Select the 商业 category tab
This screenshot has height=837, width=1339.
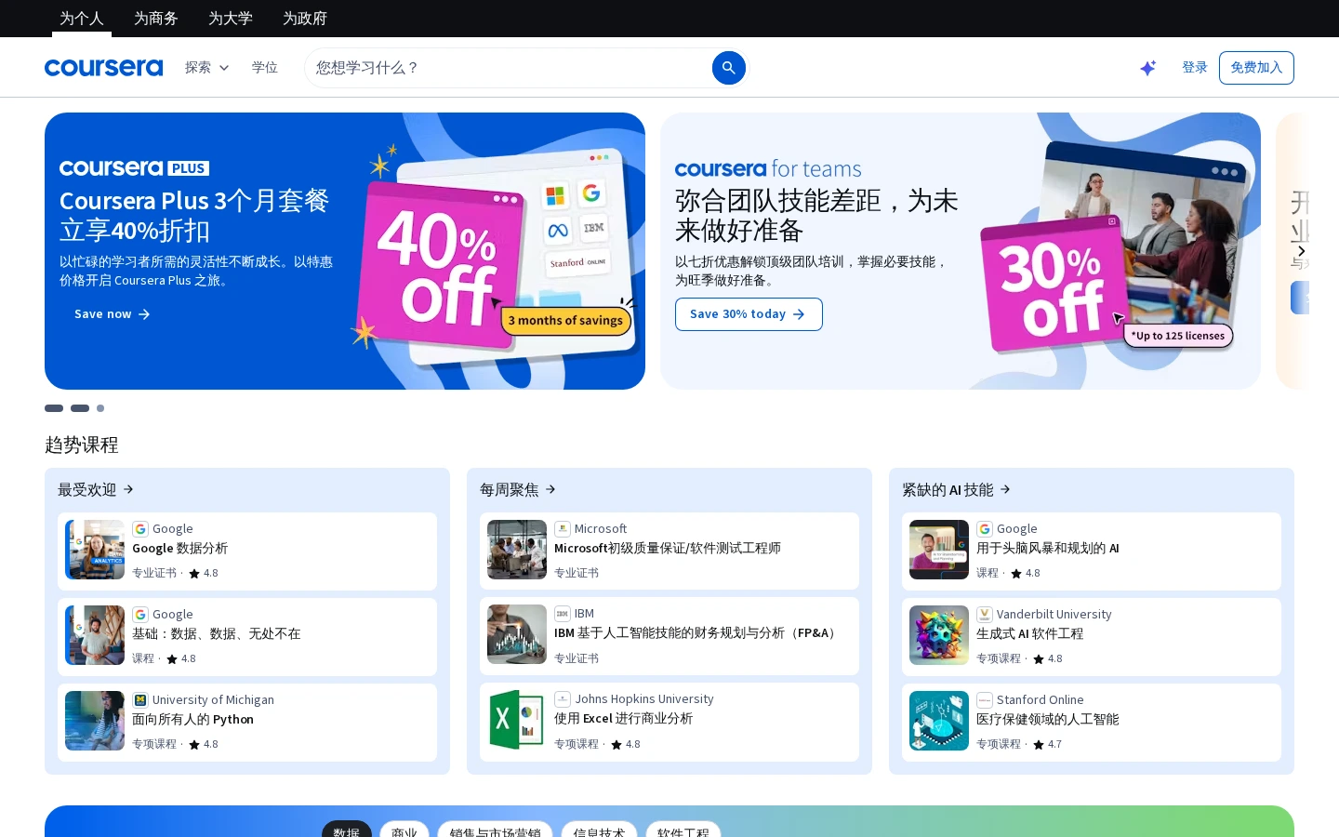[404, 830]
